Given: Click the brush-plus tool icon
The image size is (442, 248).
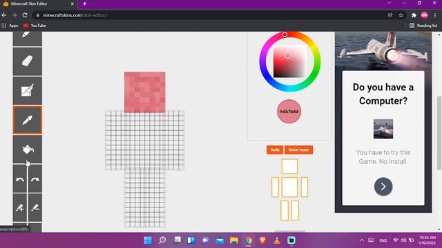Looking at the screenshot, I should (x=20, y=208).
